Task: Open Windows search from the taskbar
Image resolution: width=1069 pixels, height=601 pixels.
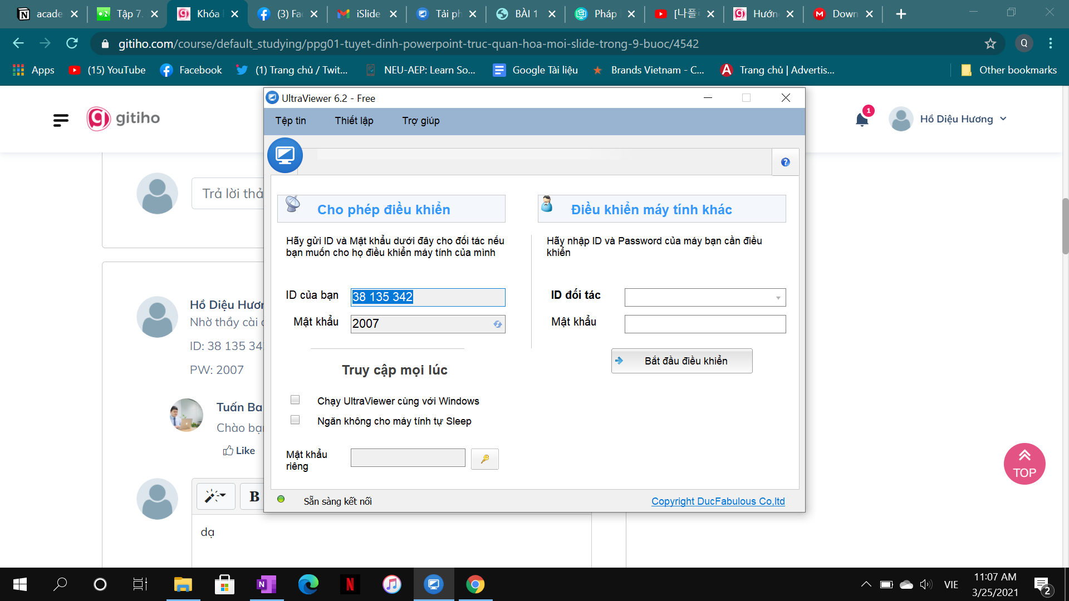Action: (x=60, y=584)
